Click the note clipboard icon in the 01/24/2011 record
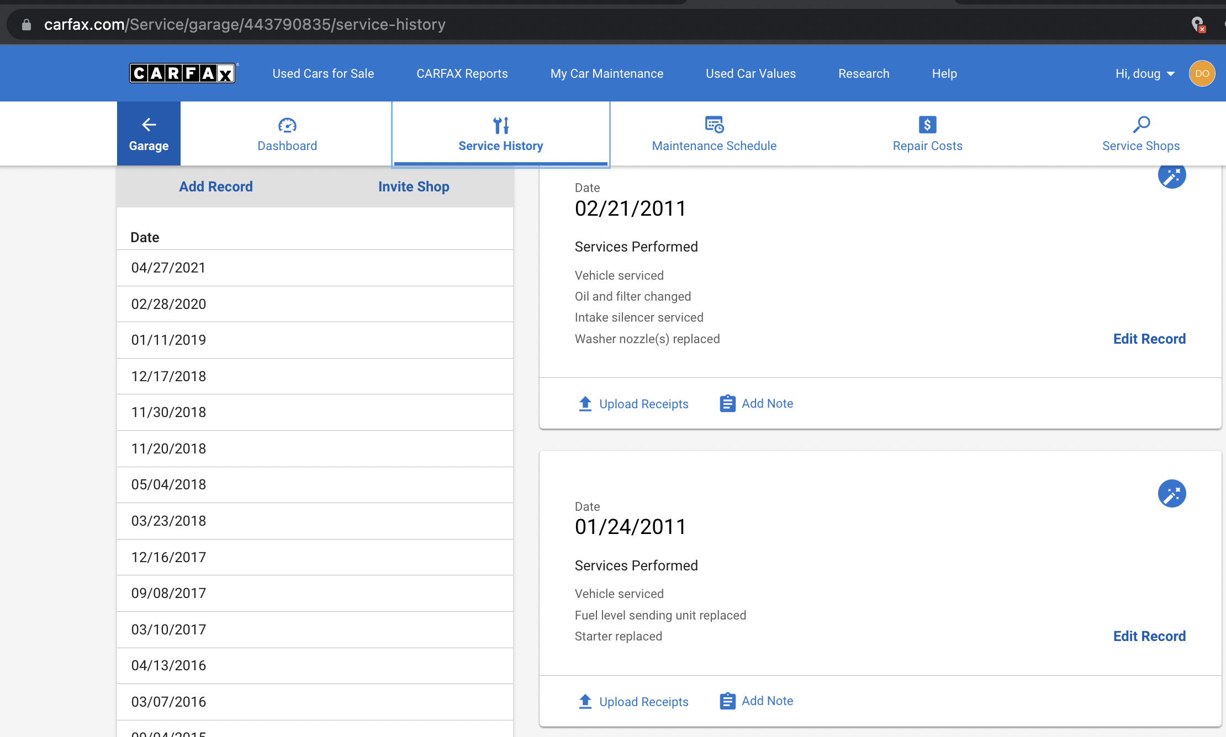This screenshot has width=1226, height=737. tap(727, 701)
